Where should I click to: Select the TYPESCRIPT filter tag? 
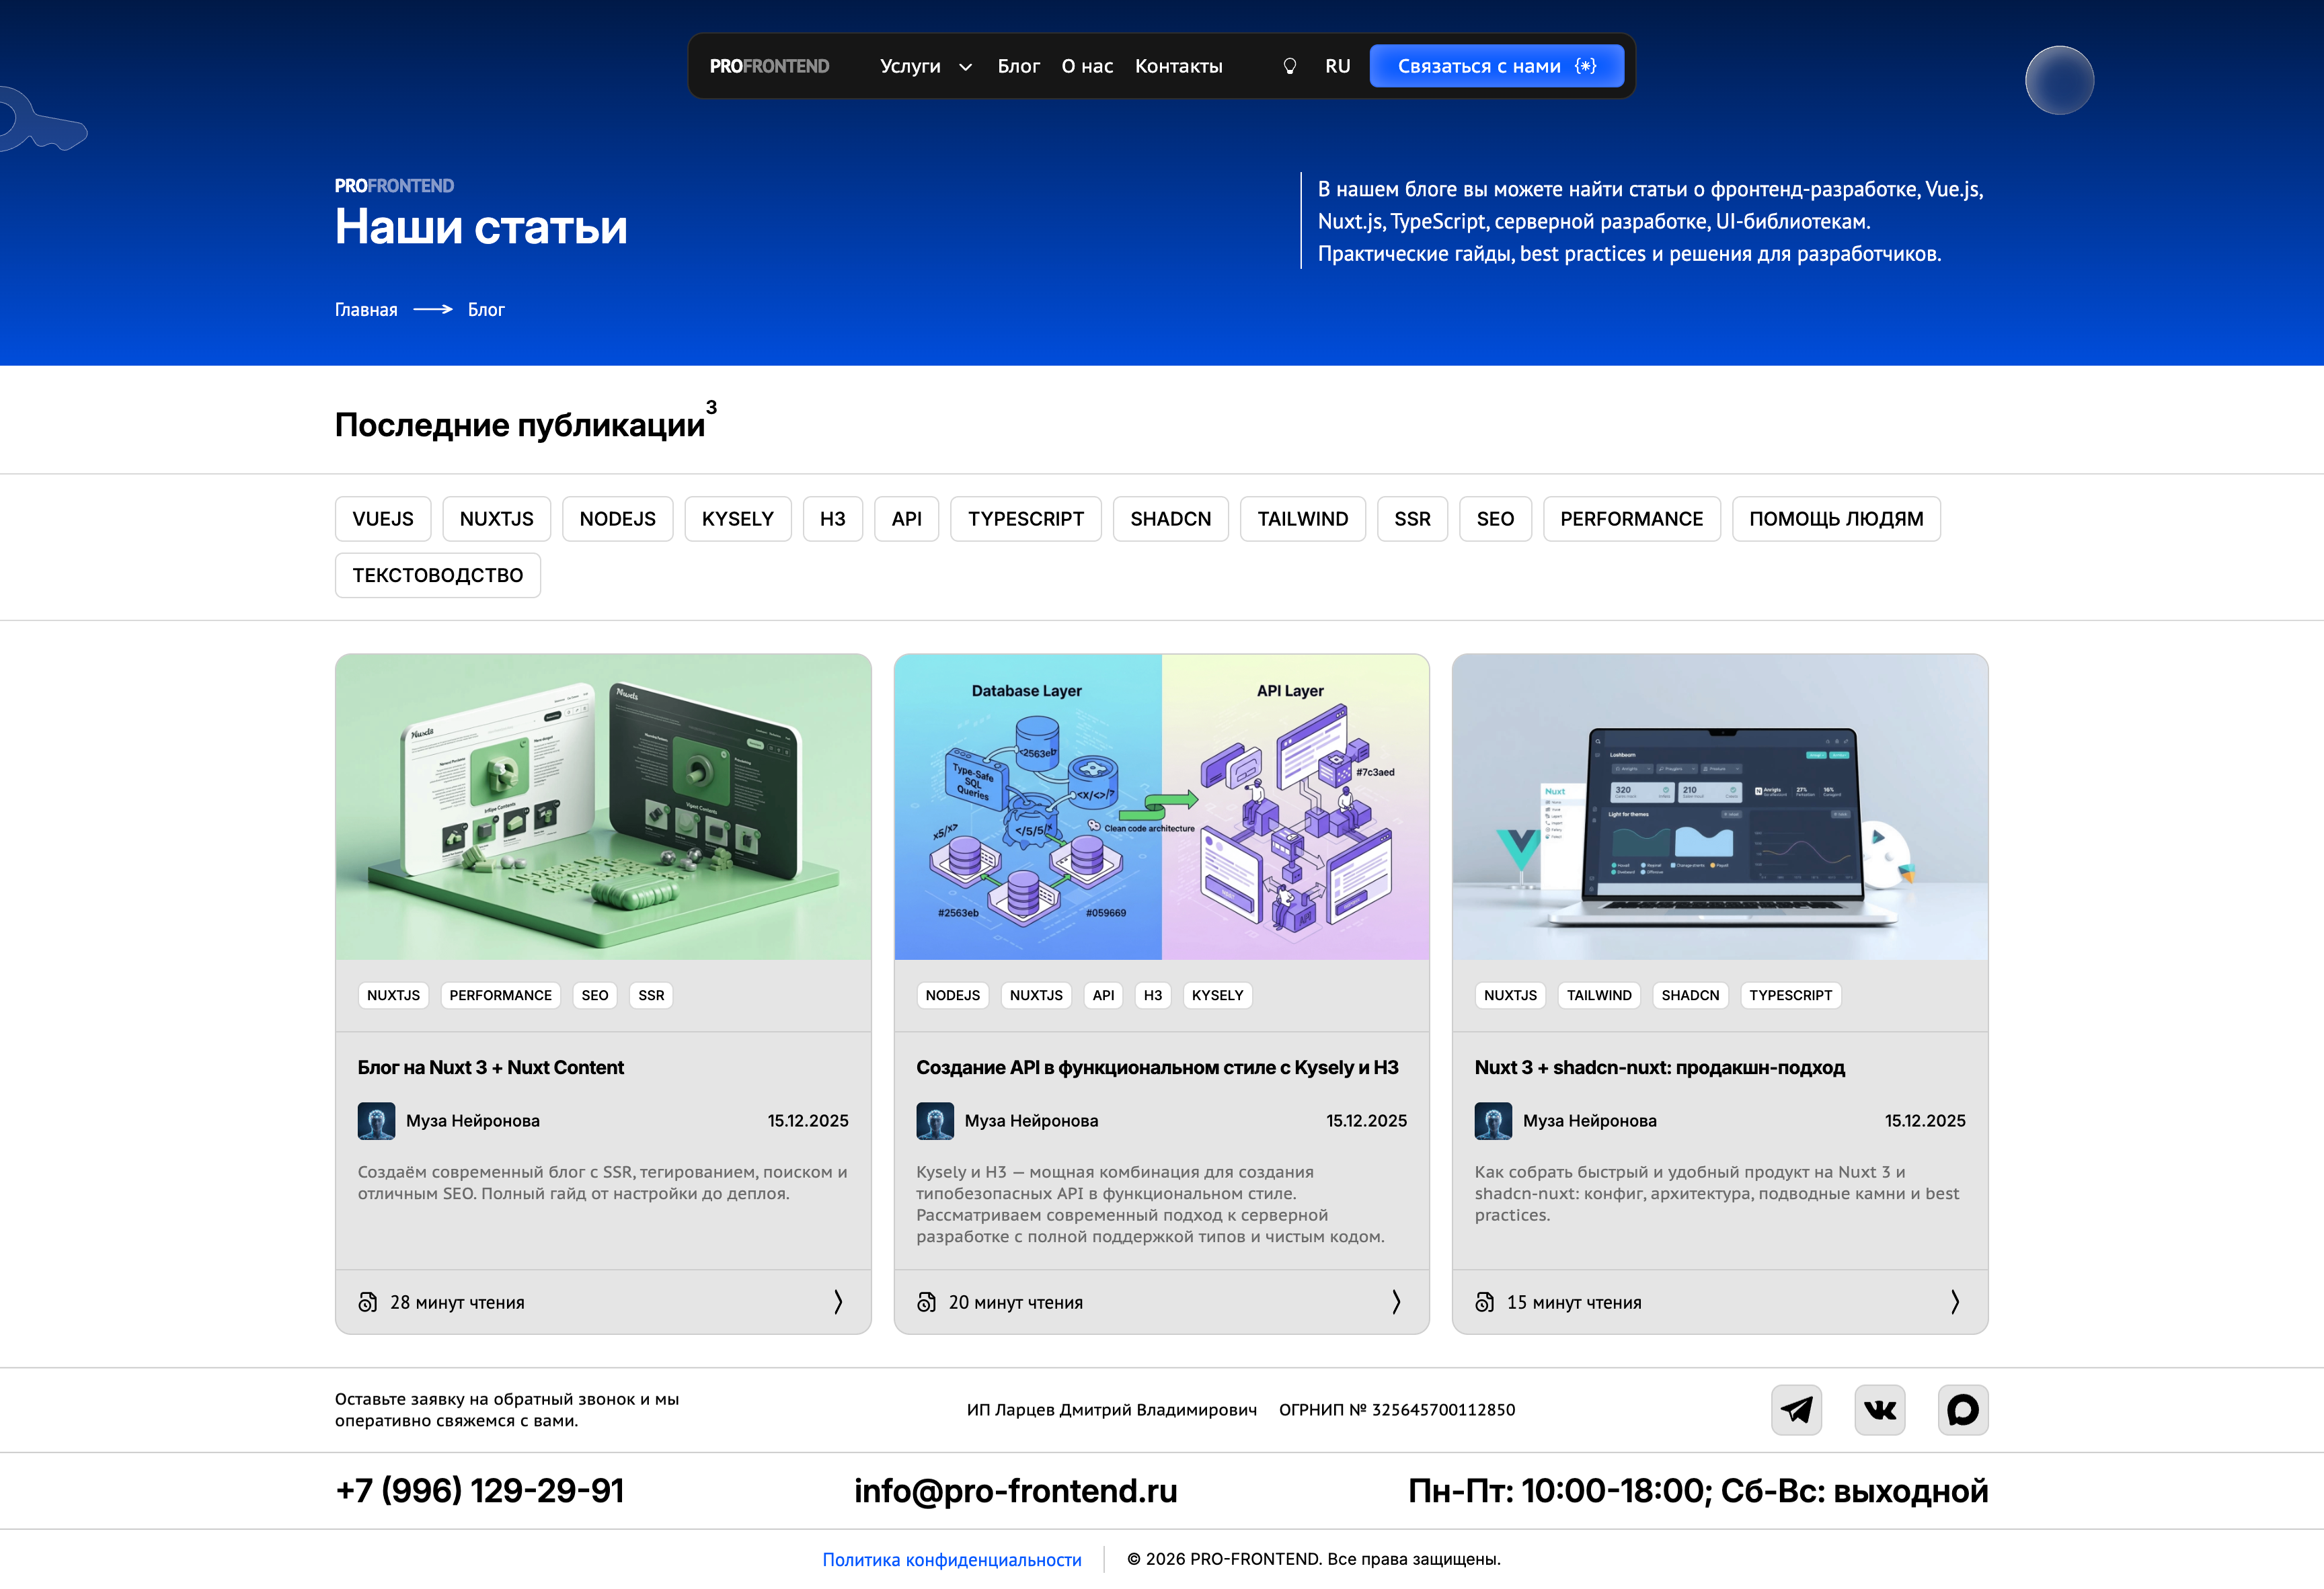pyautogui.click(x=1025, y=519)
